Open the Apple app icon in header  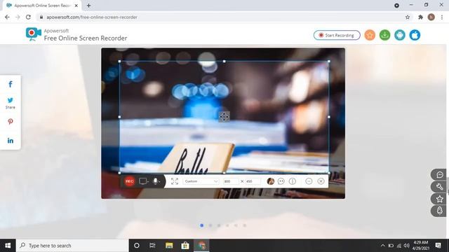pyautogui.click(x=415, y=35)
